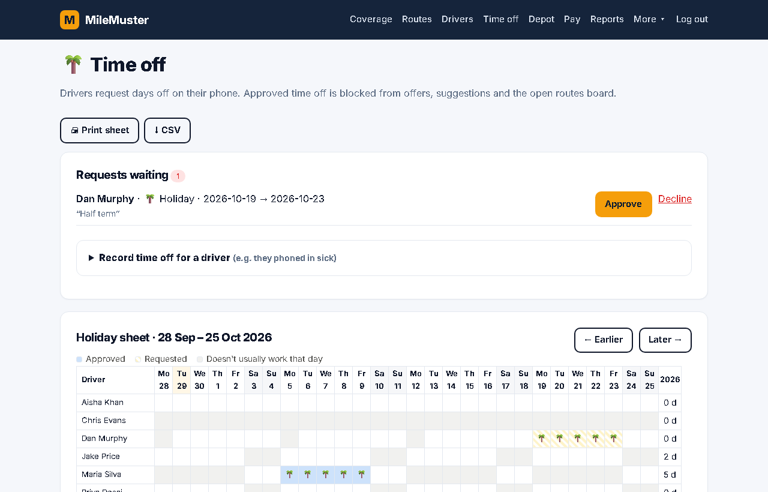
Task: Decline Dan Murphy's holiday request
Action: pos(675,199)
